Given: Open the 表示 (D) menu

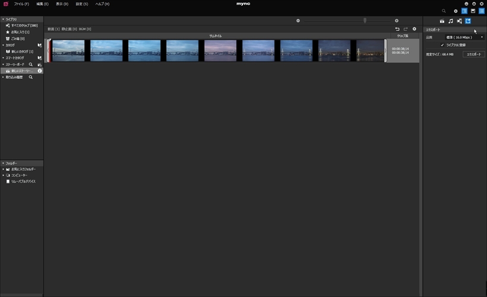Looking at the screenshot, I should click(62, 4).
